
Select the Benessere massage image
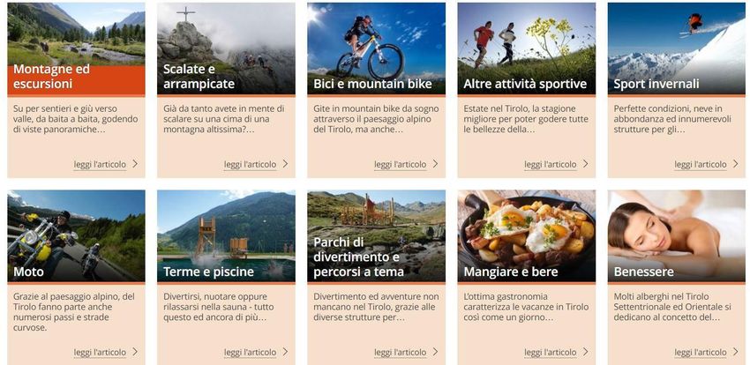pyautogui.click(x=677, y=235)
